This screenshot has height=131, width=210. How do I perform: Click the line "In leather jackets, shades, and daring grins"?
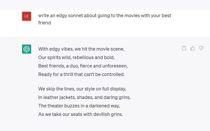[x=84, y=97]
